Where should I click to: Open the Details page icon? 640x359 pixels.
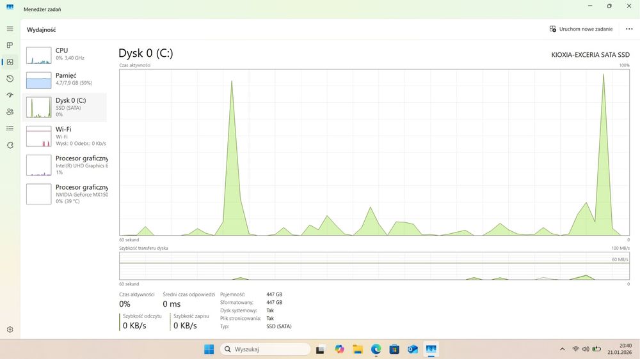click(10, 128)
